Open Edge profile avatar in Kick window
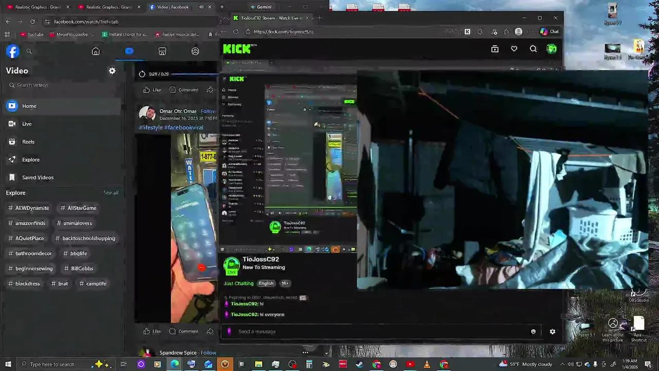 pos(518,31)
